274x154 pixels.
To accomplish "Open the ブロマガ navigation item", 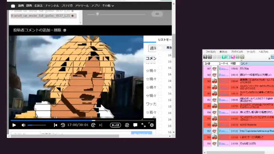I will [67, 6].
